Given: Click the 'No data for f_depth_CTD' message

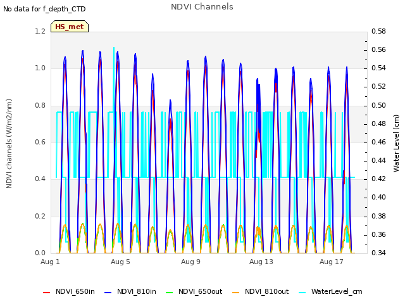Looking at the screenshot, I should point(44,9).
